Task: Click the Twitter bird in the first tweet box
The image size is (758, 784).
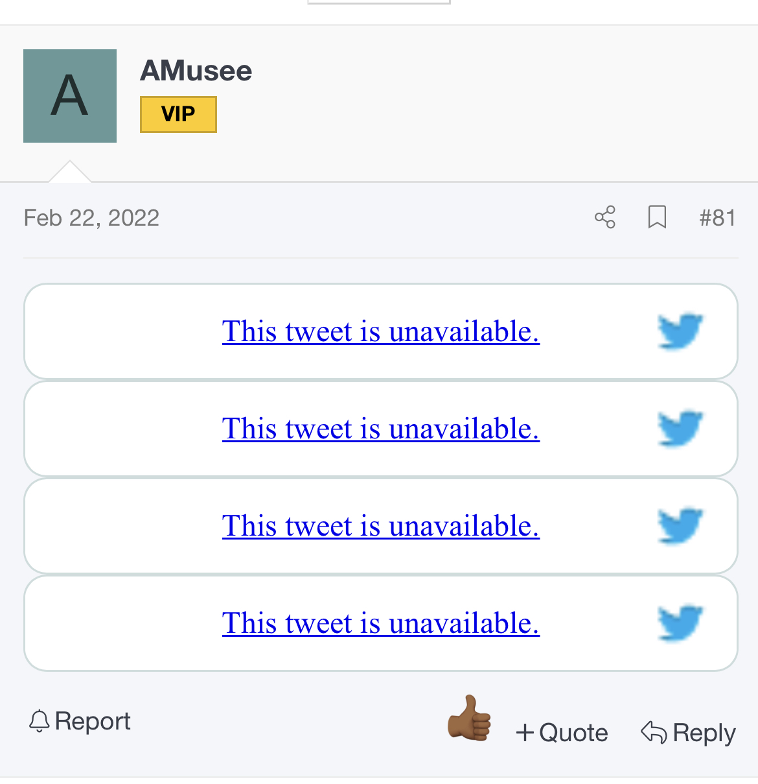Action: coord(680,331)
